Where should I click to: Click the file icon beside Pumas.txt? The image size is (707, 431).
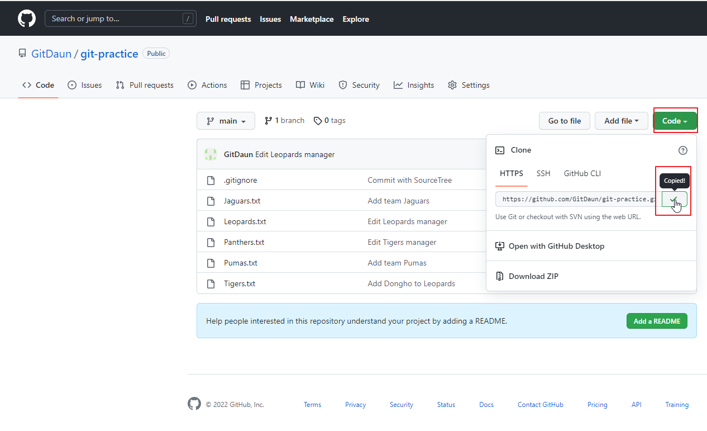click(211, 263)
